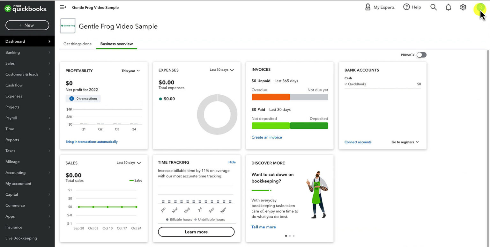Click the gray Not due yet bar
The height and width of the screenshot is (247, 490).
tap(309, 97)
